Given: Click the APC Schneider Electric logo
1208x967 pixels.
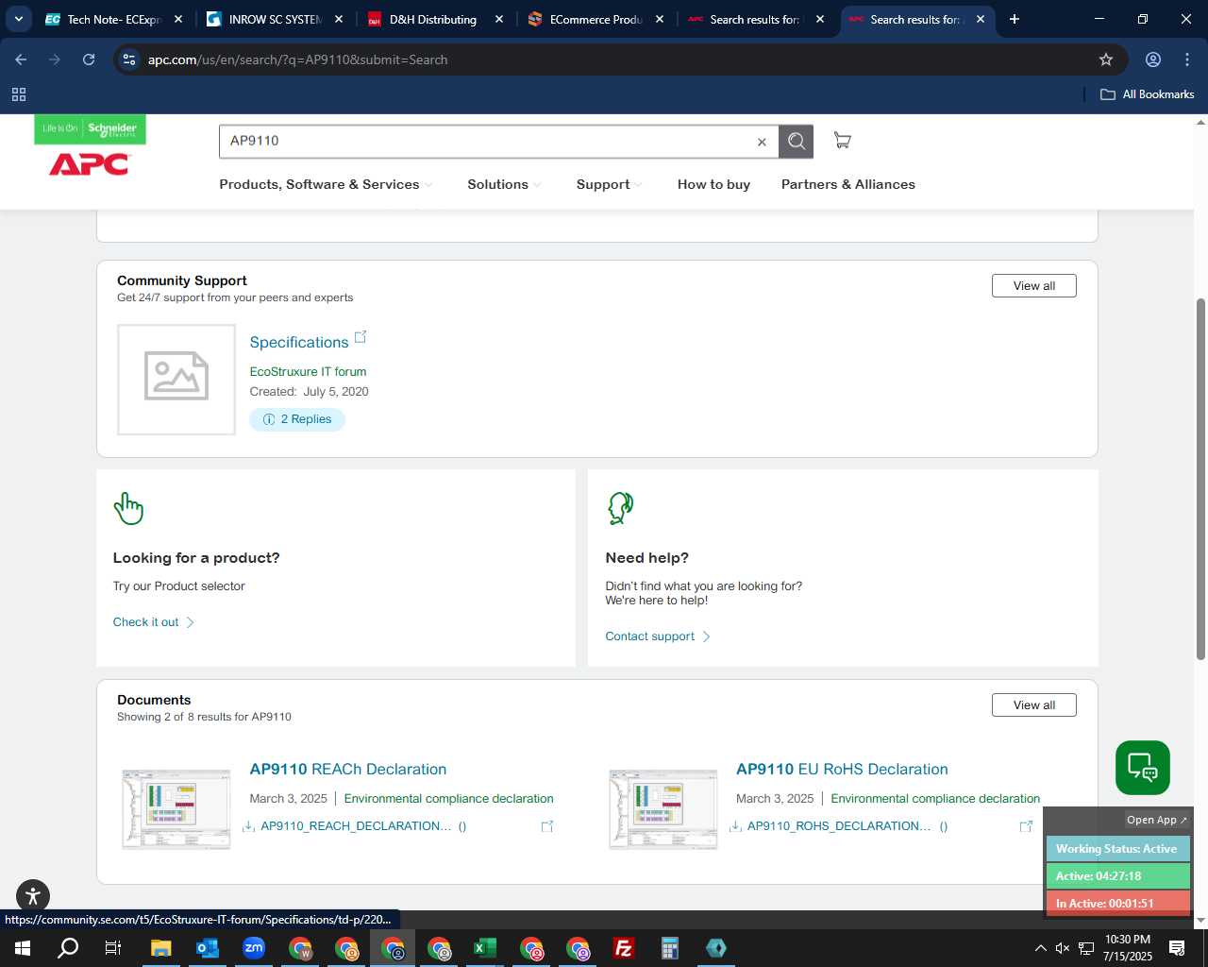Looking at the screenshot, I should [90, 147].
